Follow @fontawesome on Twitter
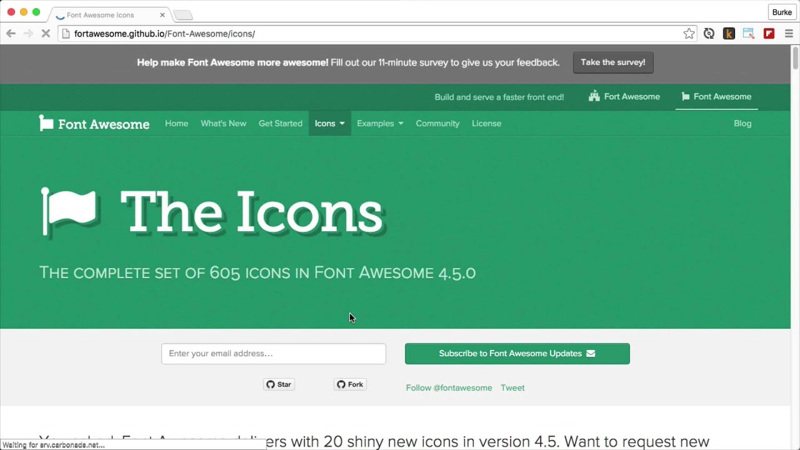The width and height of the screenshot is (800, 450). (x=449, y=388)
